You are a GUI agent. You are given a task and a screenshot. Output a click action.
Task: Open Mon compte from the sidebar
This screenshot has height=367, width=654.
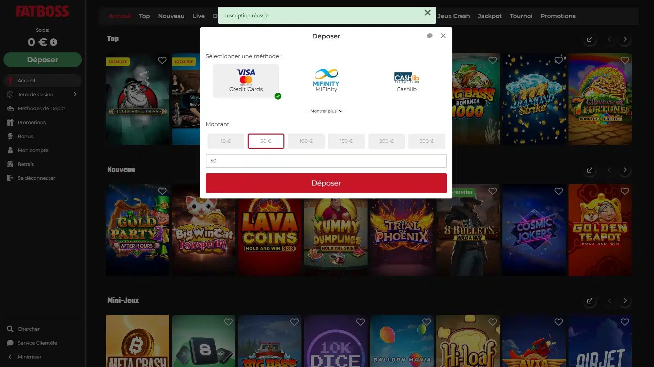click(33, 150)
